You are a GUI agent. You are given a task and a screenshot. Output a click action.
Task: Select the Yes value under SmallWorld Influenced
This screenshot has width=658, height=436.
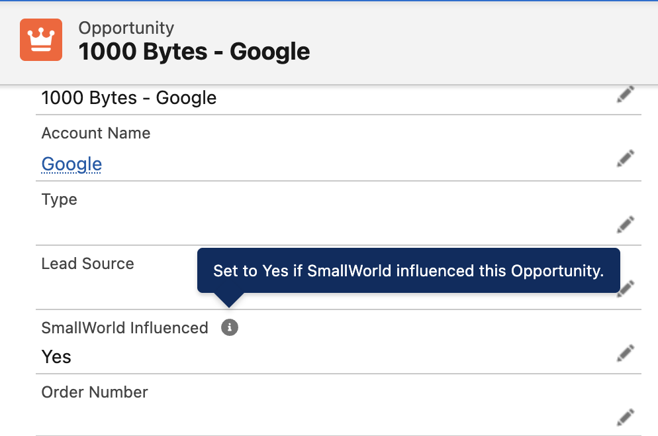(56, 357)
